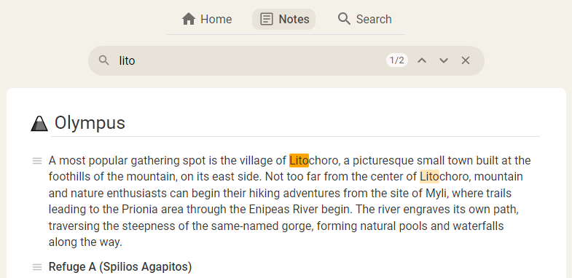
Task: Click the Notes document icon
Action: [266, 19]
